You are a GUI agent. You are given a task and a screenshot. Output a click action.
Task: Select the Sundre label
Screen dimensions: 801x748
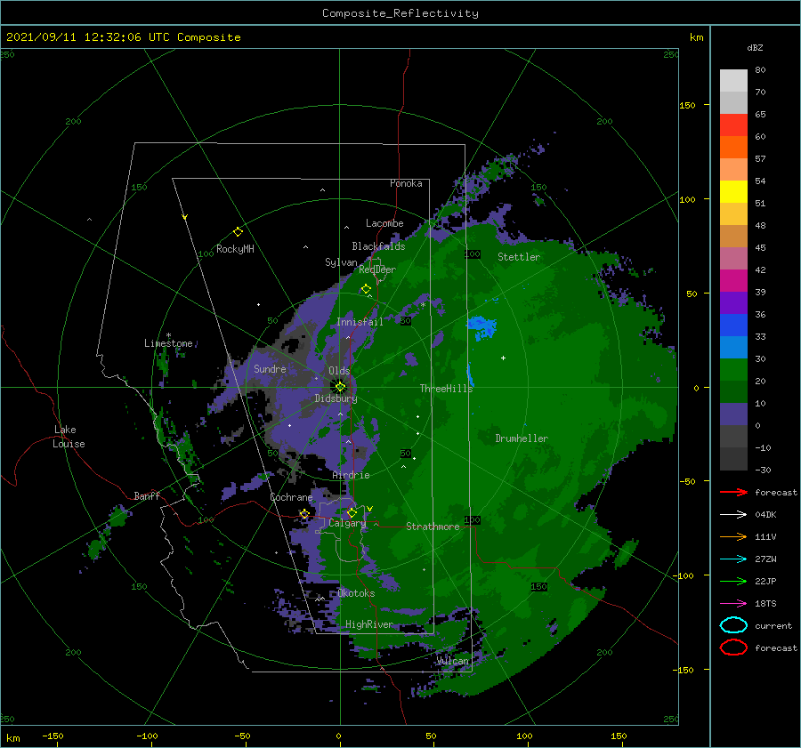pos(270,368)
